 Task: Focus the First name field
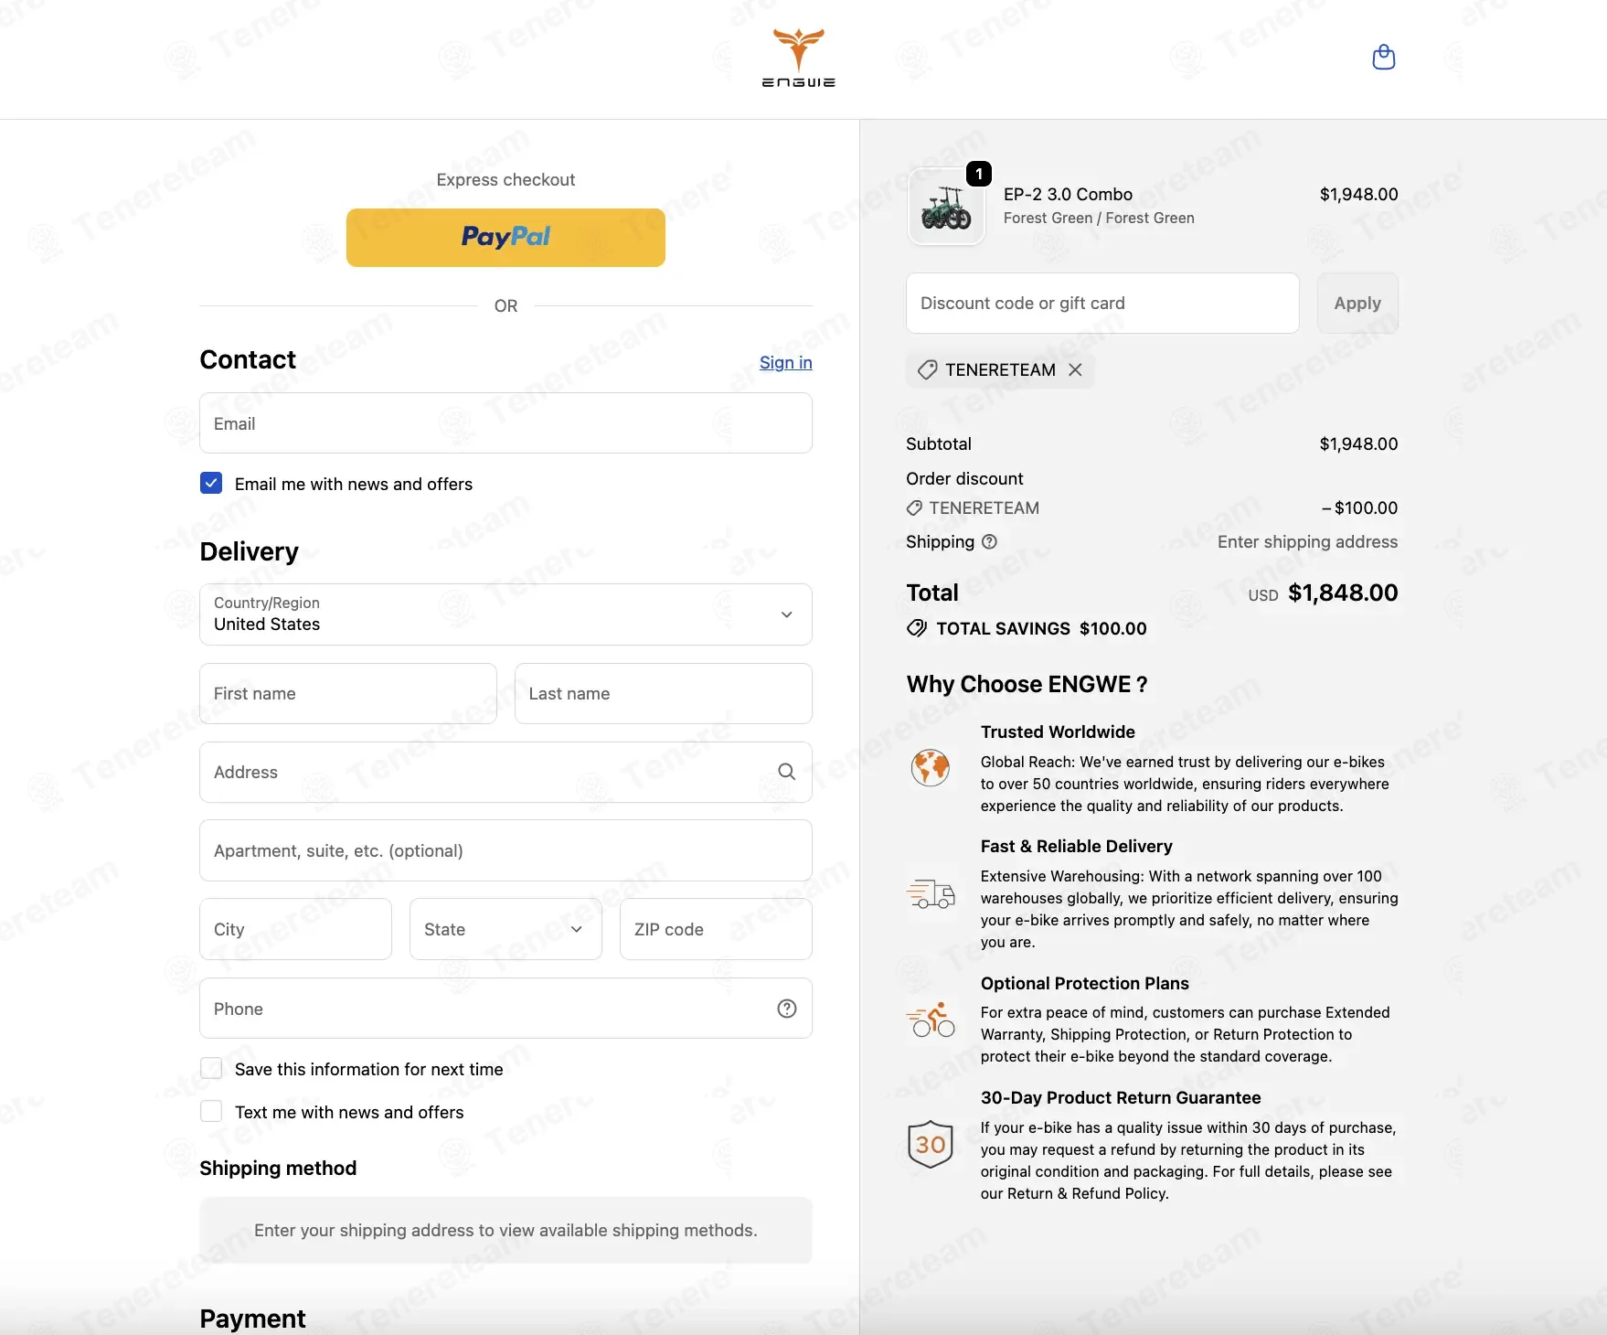click(348, 693)
